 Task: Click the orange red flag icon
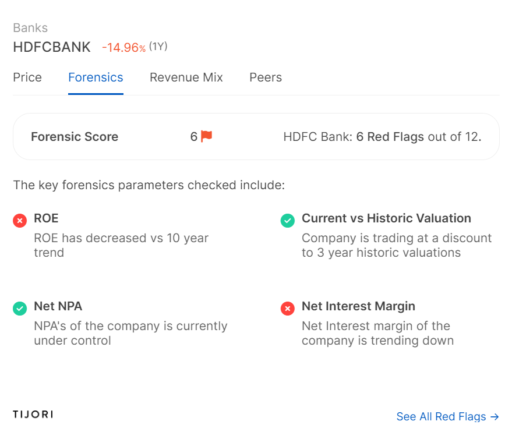(x=206, y=136)
